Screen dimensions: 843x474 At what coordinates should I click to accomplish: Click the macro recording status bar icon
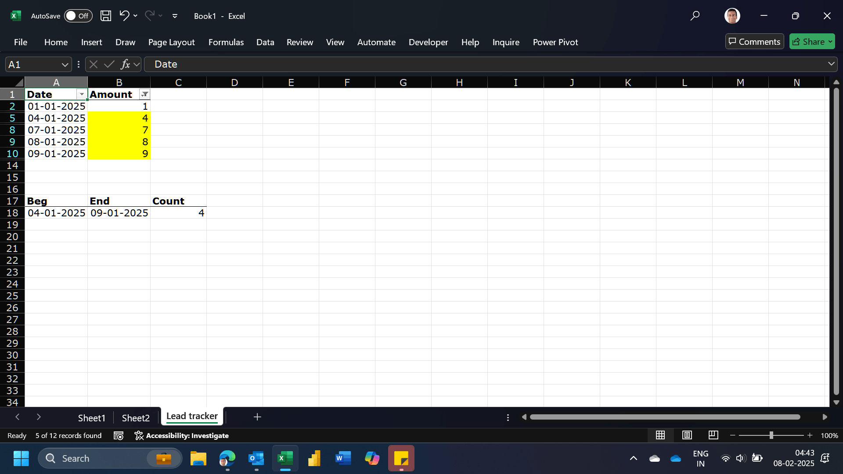(118, 435)
